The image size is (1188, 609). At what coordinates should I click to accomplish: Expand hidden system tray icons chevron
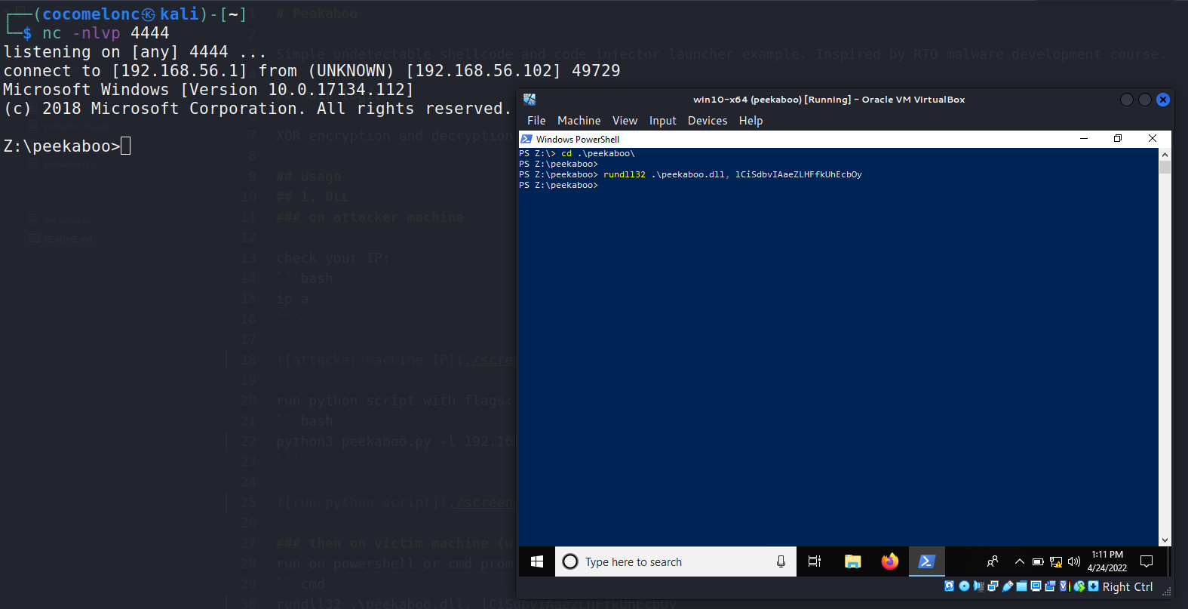point(1020,561)
